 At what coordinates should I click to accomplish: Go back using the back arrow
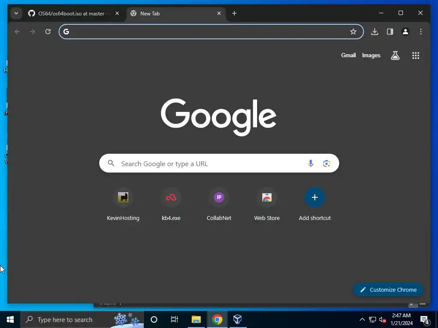[x=17, y=32]
